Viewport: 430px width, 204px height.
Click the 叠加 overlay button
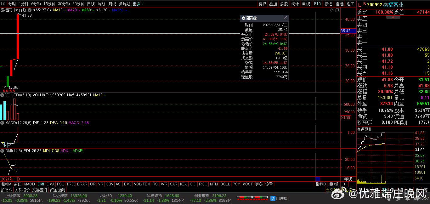(273, 4)
